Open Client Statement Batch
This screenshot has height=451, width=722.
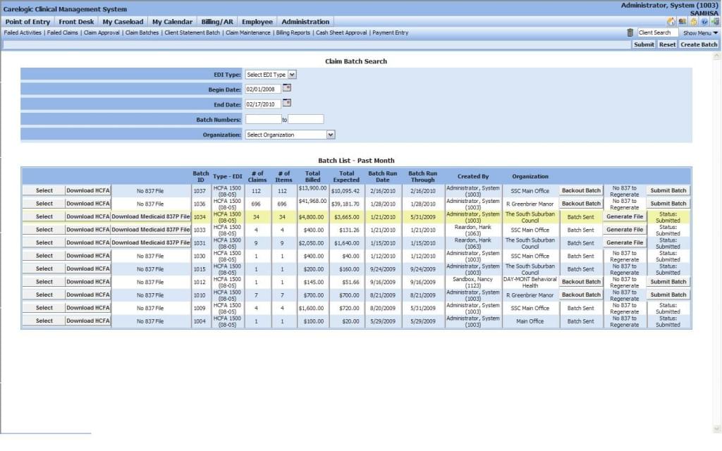pos(192,32)
